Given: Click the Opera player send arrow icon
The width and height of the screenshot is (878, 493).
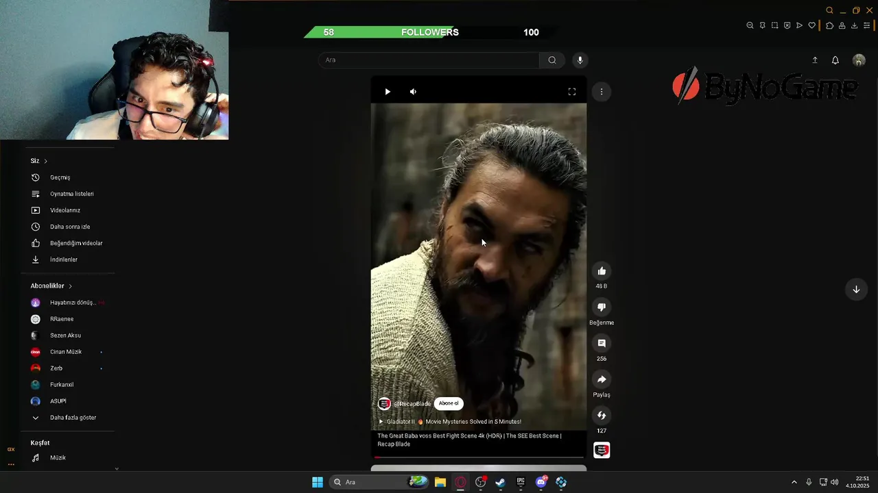Looking at the screenshot, I should [x=799, y=25].
